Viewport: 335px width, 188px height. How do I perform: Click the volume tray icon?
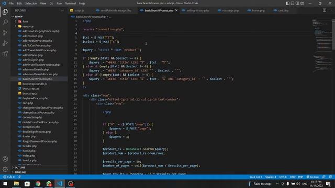[298, 183]
